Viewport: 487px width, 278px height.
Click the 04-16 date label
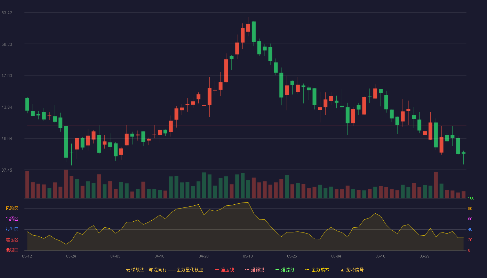[x=159, y=256]
